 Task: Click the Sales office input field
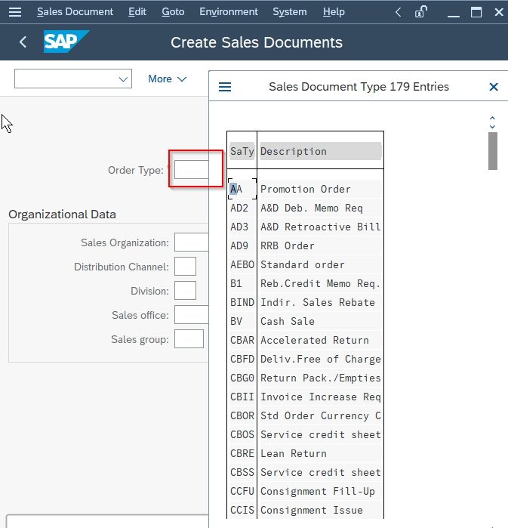pos(192,315)
